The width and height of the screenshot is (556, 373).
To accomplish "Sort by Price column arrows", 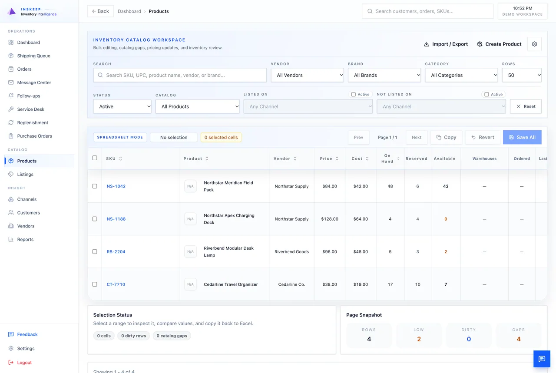I will click(337, 158).
